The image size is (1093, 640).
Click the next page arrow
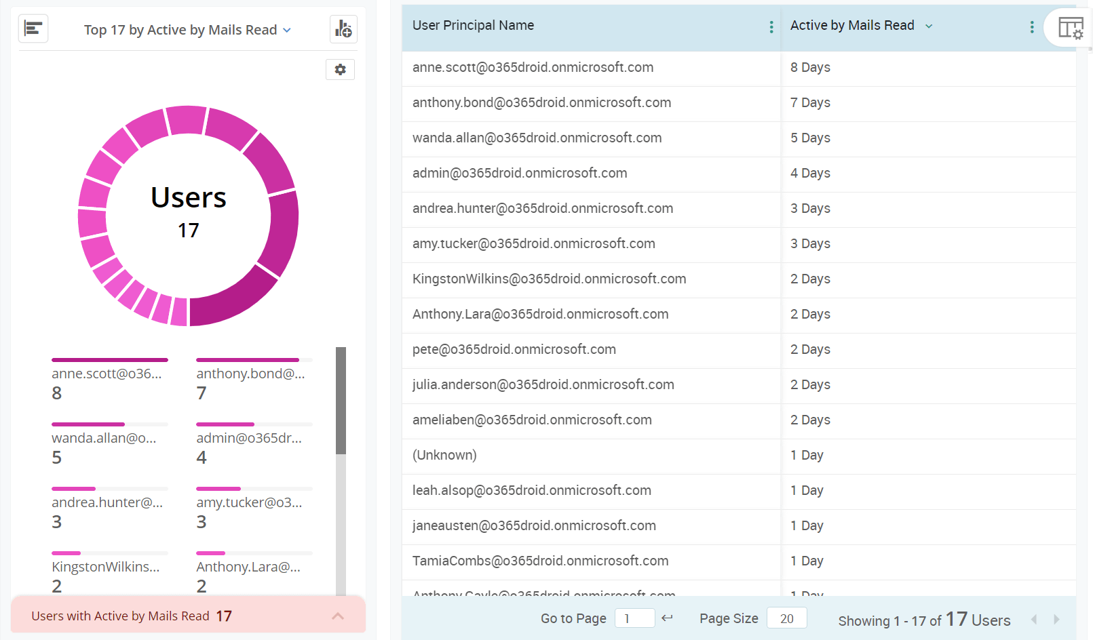pyautogui.click(x=1056, y=619)
